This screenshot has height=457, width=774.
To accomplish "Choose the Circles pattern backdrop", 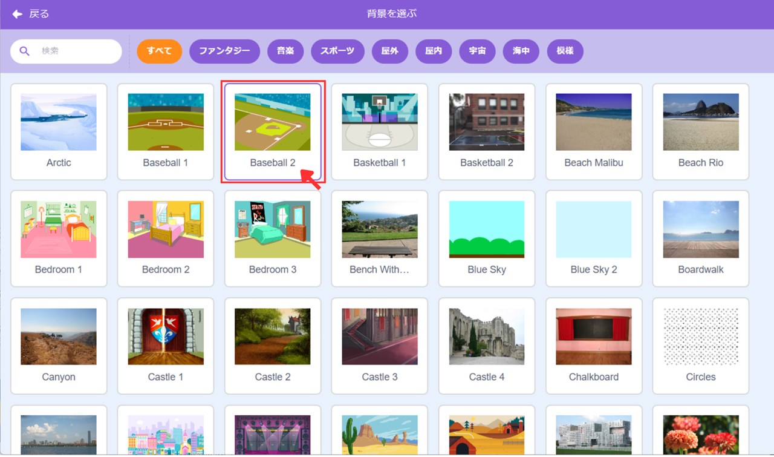I will tap(701, 346).
